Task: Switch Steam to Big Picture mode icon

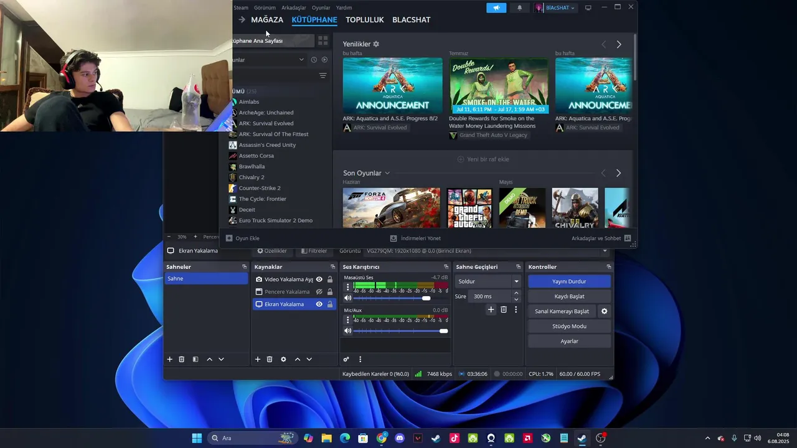Action: pyautogui.click(x=588, y=7)
